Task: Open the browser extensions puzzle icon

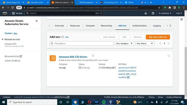Action: 169,8
